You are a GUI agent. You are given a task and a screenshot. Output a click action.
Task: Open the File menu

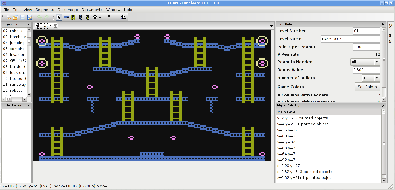(x=6, y=10)
